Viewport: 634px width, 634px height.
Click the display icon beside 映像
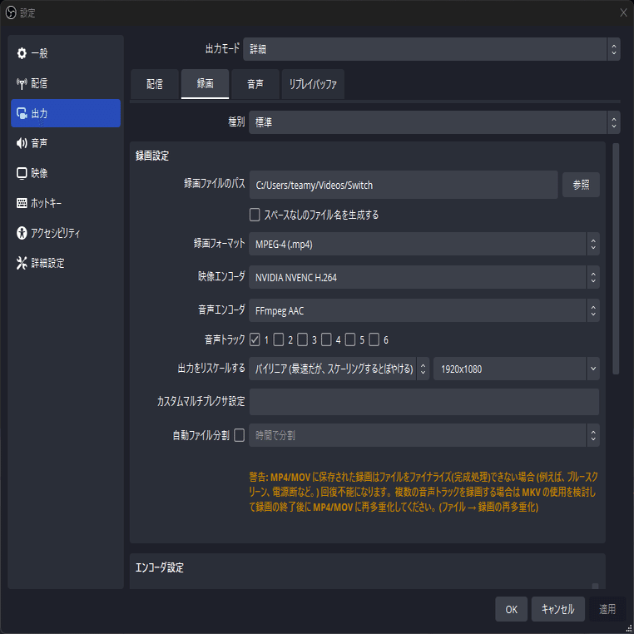(22, 173)
